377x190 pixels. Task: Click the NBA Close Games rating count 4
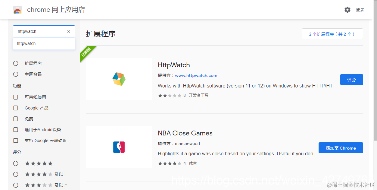coord(185,163)
